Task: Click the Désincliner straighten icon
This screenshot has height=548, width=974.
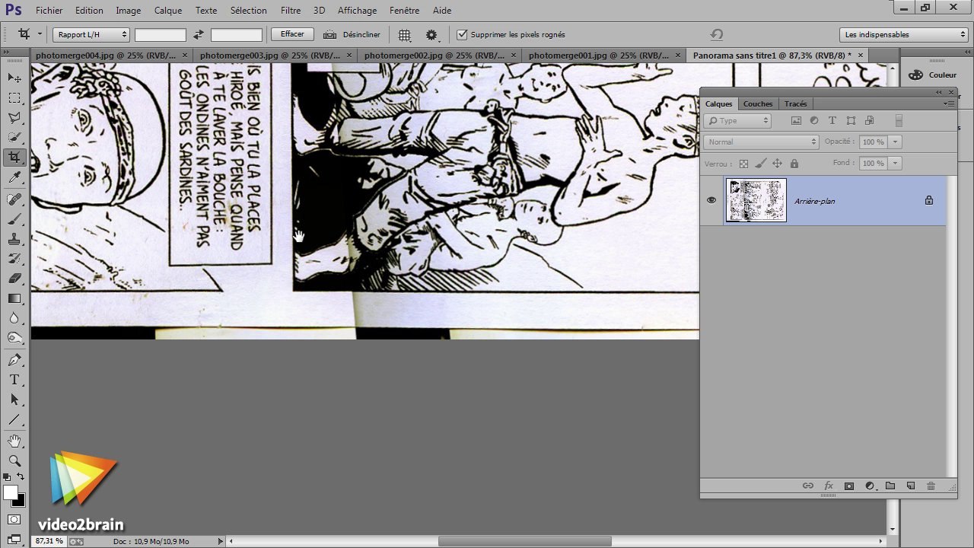Action: coord(329,34)
